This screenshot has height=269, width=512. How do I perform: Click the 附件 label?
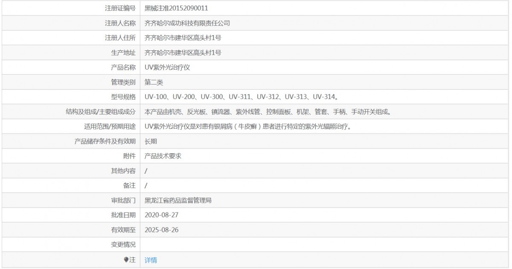point(129,156)
